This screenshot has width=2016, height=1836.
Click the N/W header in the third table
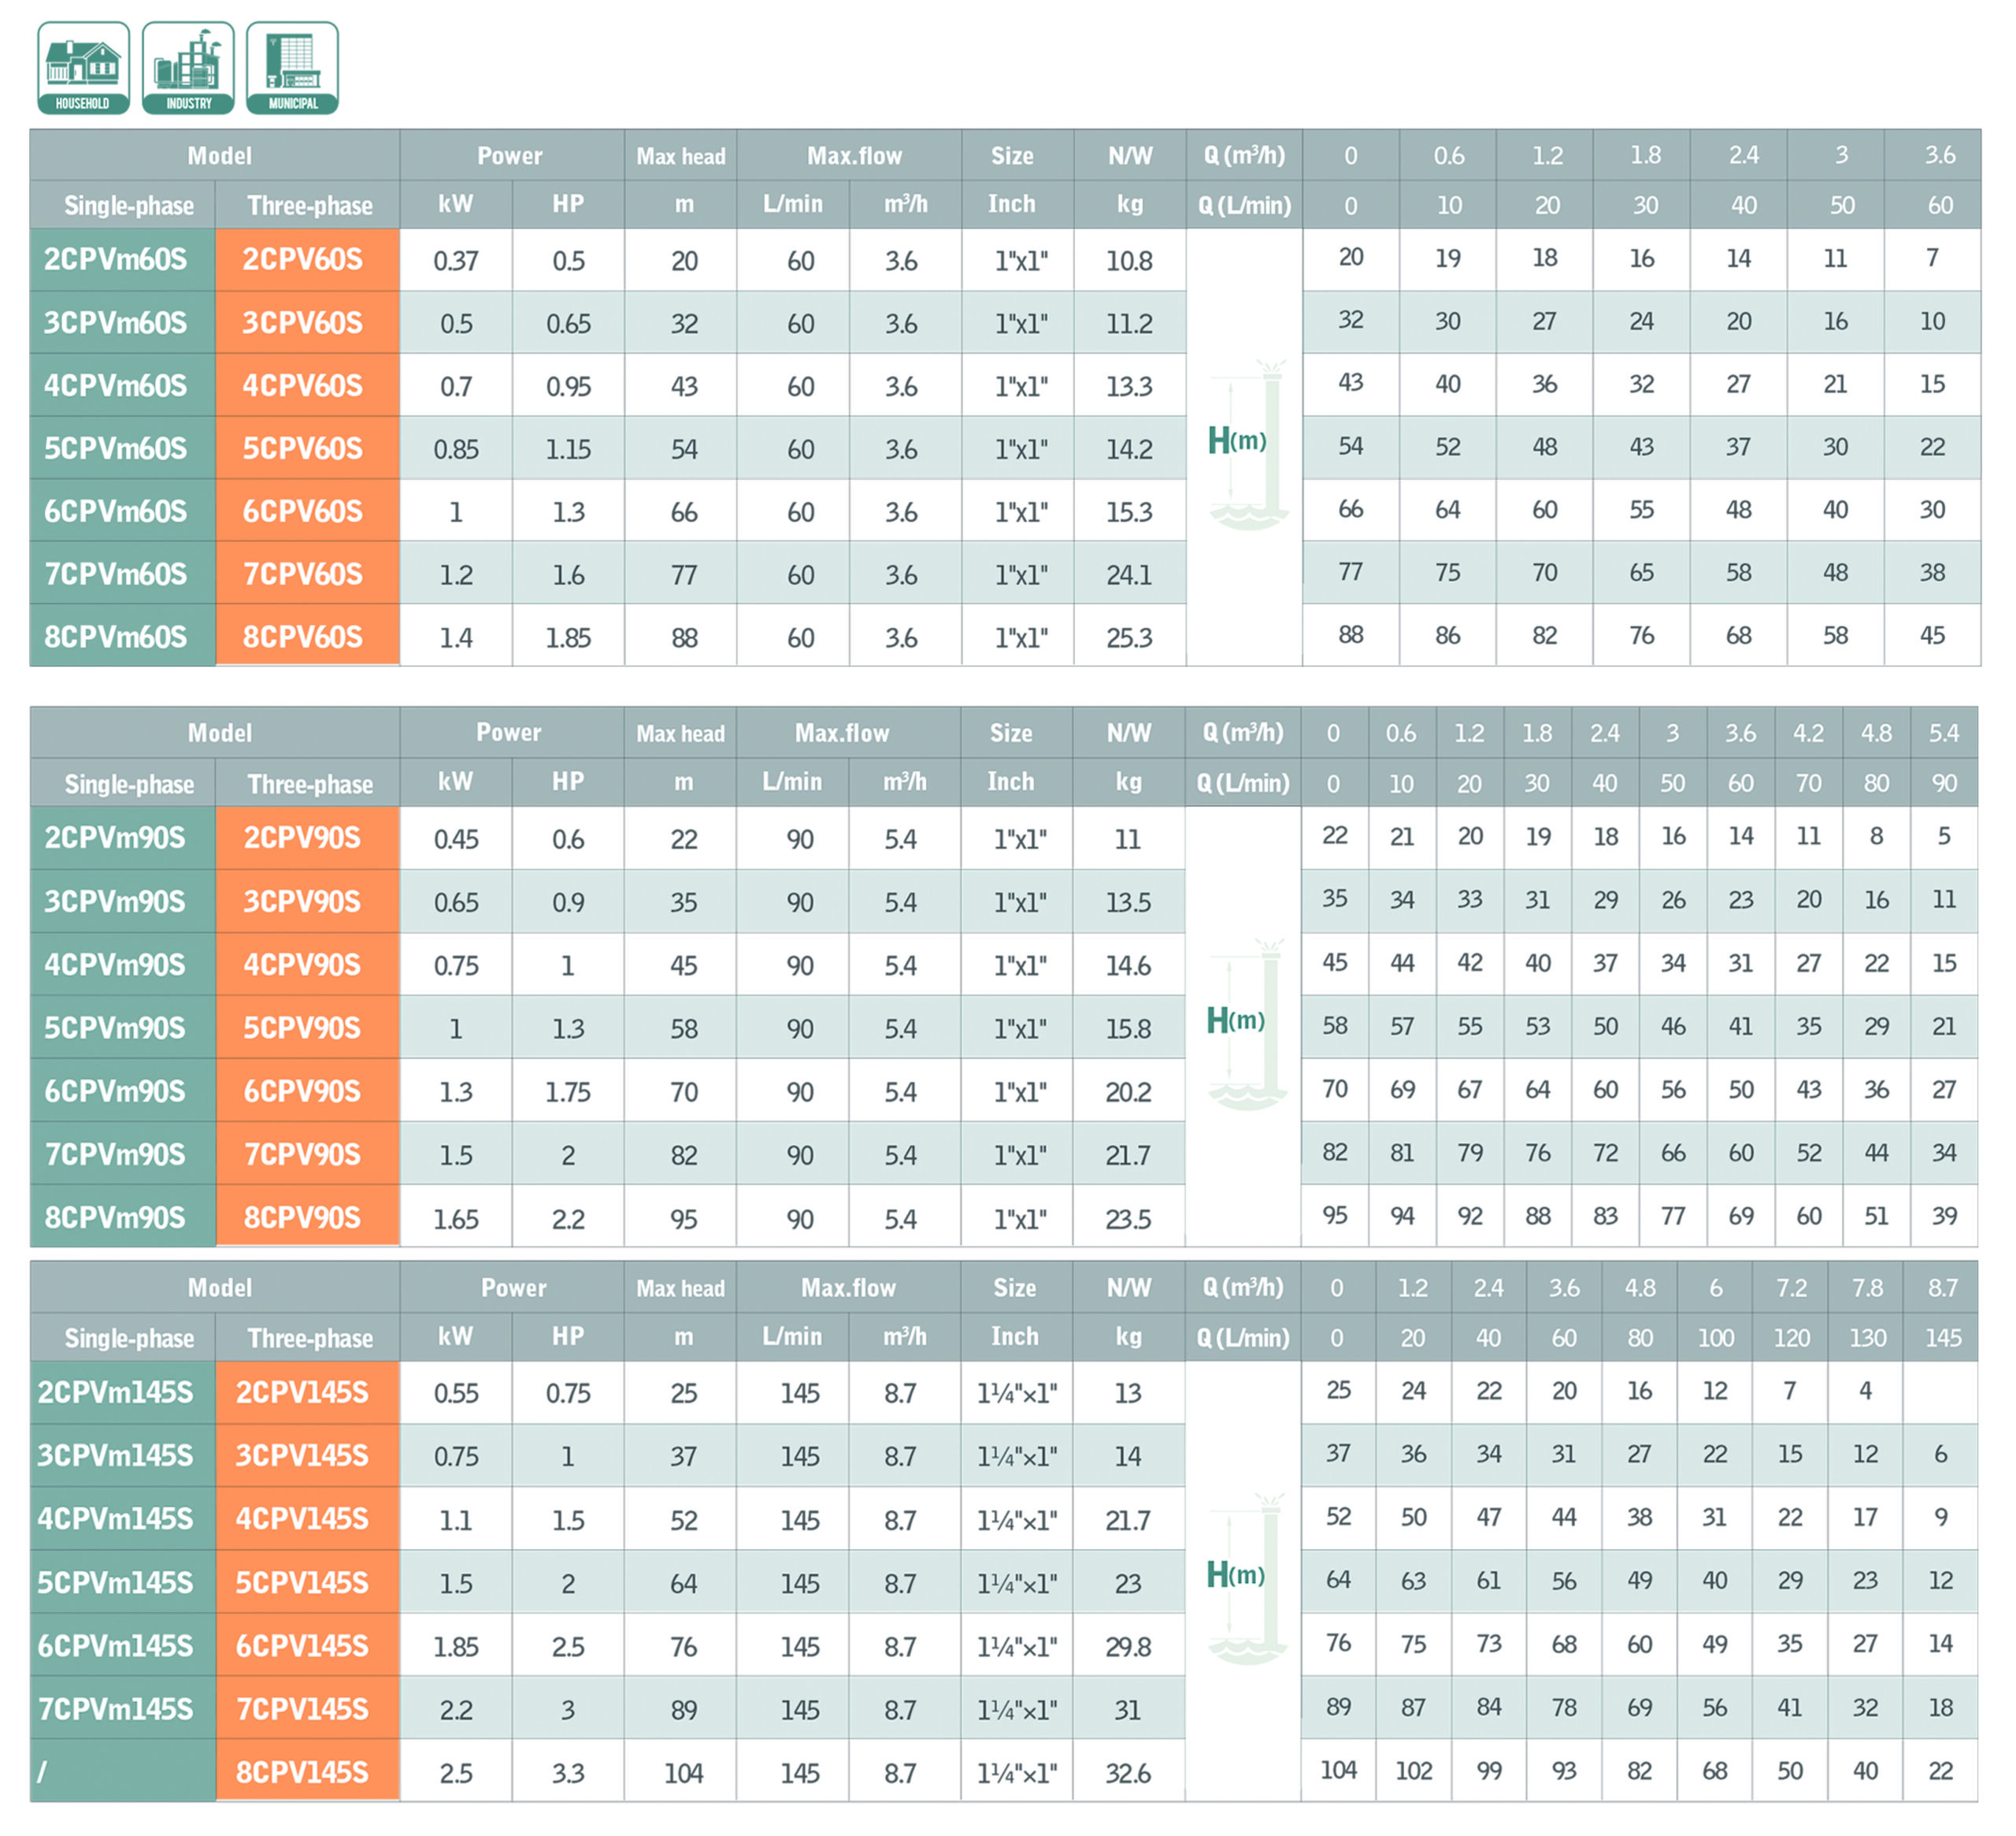click(1128, 1288)
